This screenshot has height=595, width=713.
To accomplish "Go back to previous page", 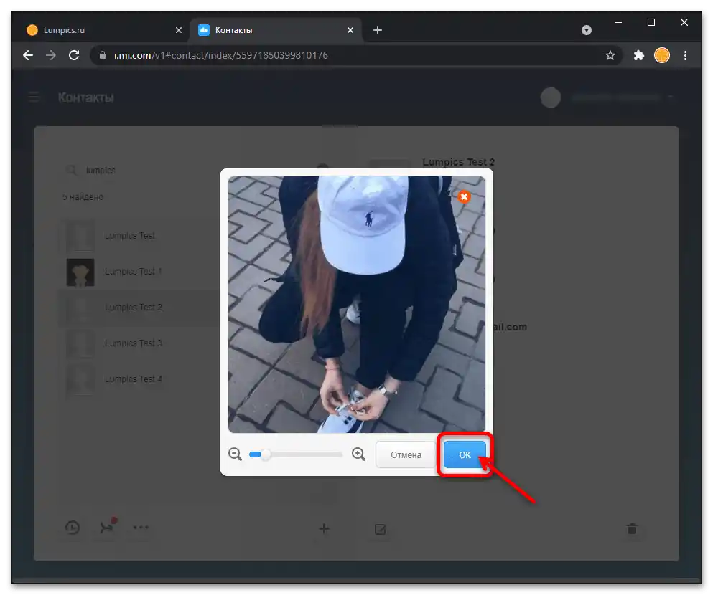I will [x=28, y=55].
